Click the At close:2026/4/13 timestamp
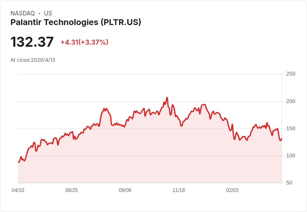 tap(33, 60)
